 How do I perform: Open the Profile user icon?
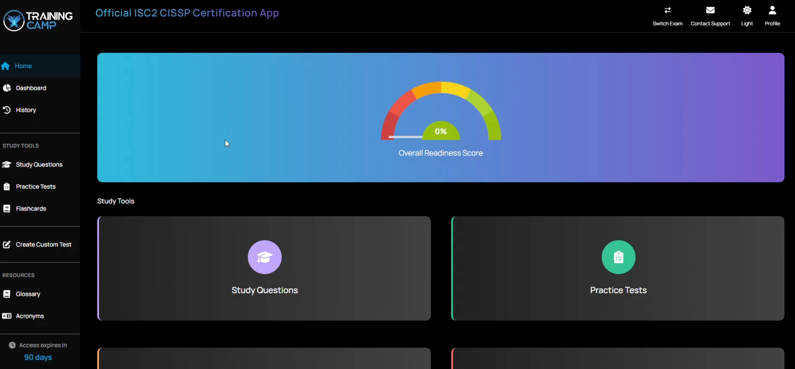[x=772, y=11]
